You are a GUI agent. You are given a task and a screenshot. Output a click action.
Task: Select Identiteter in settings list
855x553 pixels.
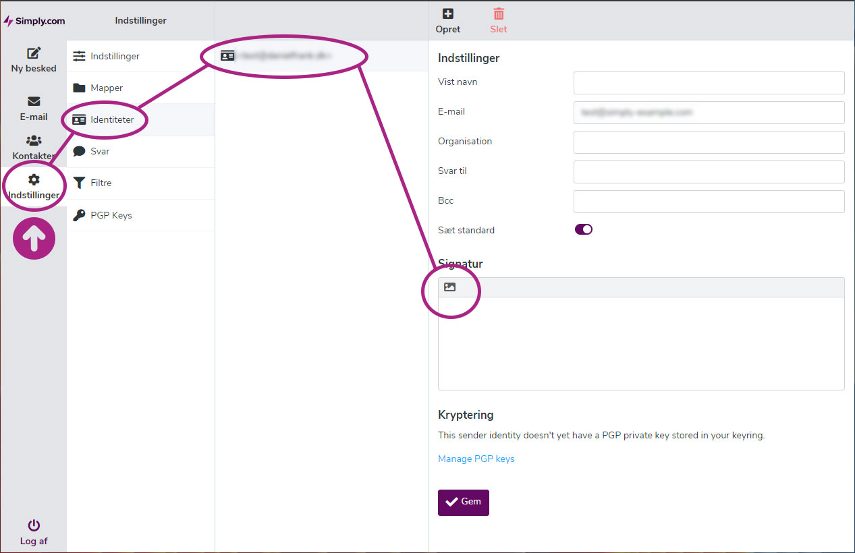coord(112,119)
